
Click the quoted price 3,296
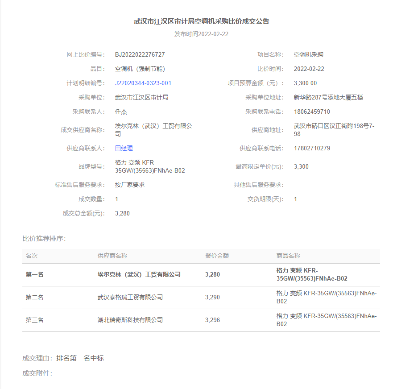click(x=212, y=320)
